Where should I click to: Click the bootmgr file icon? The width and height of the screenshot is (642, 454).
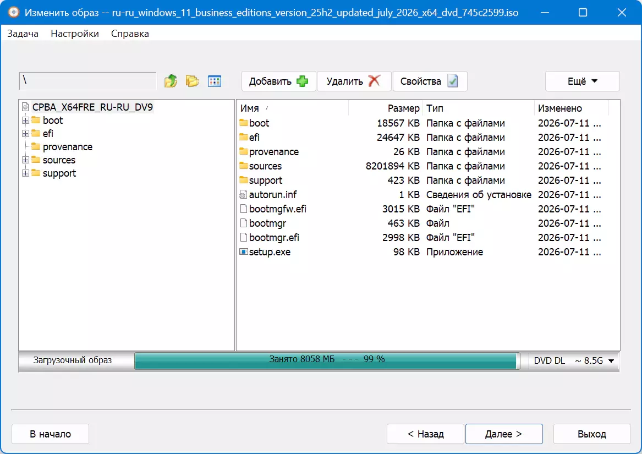click(x=244, y=223)
